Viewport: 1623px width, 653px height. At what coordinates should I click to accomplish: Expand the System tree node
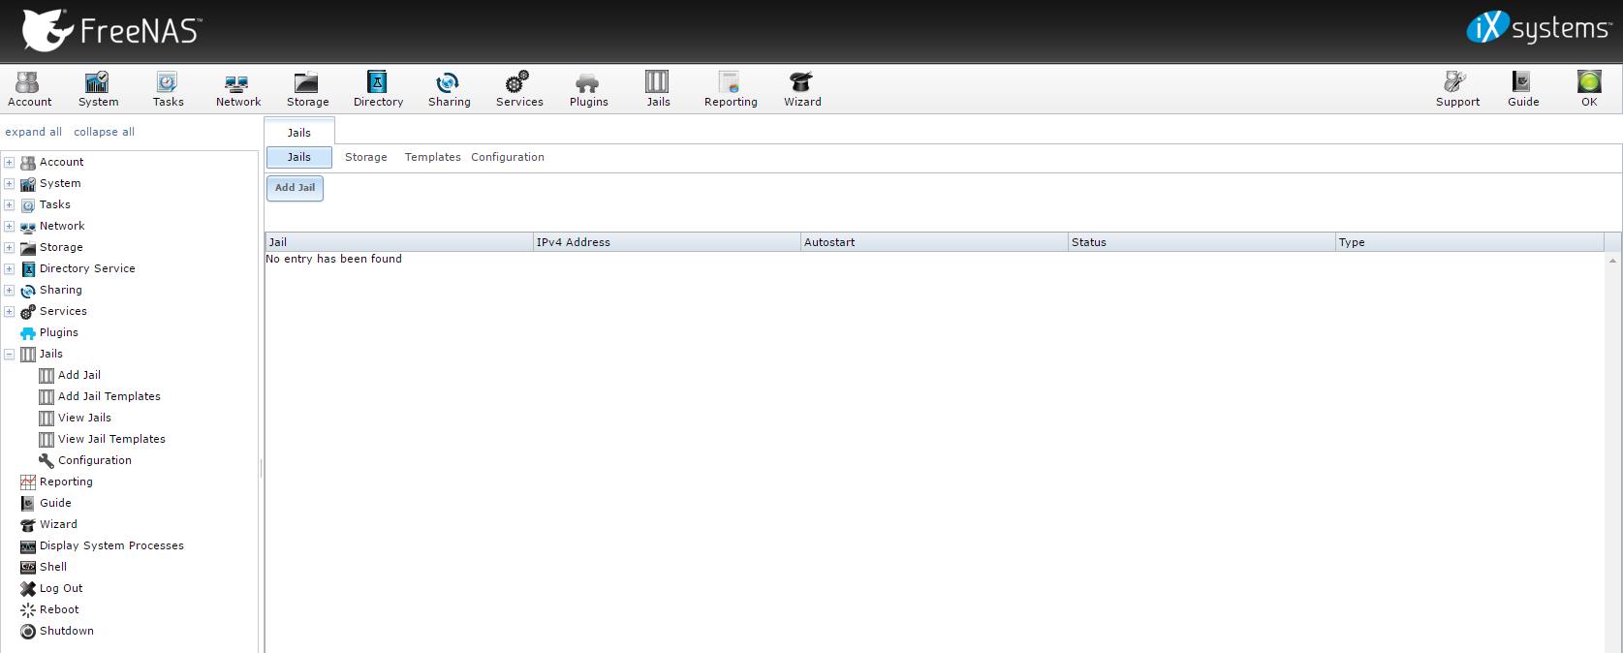pyautogui.click(x=10, y=184)
